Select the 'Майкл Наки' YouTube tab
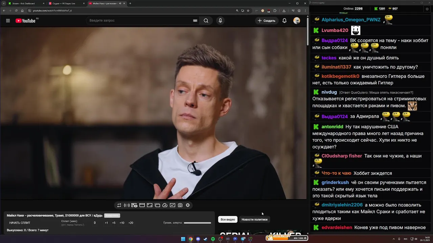Image resolution: width=433 pixels, height=243 pixels. click(107, 3)
